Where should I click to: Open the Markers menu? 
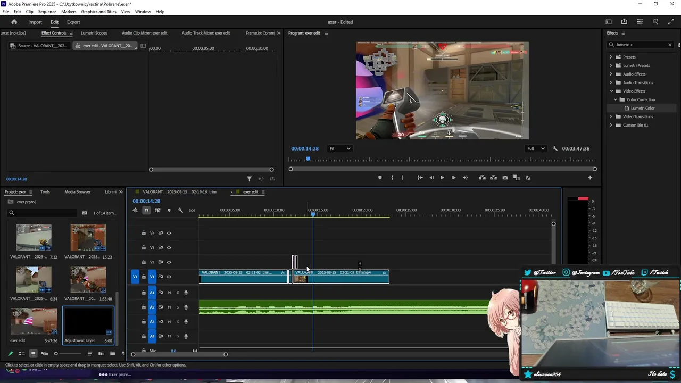[69, 12]
